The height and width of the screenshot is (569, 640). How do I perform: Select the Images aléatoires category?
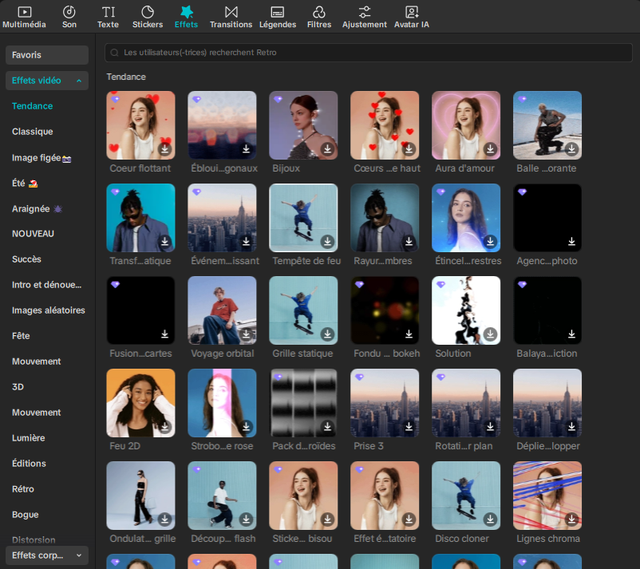click(48, 310)
